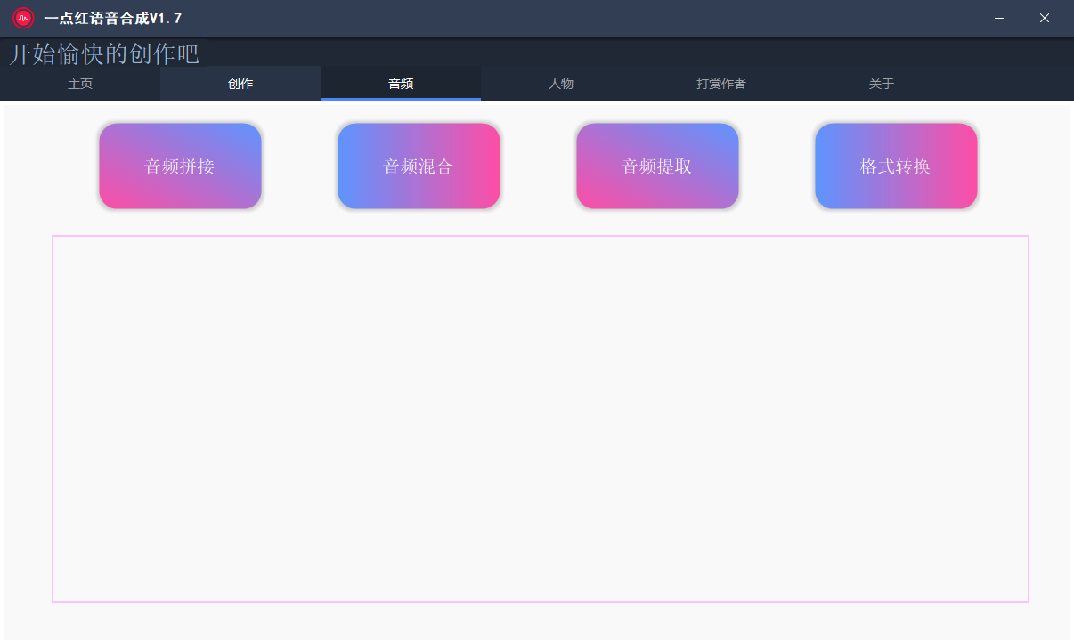Click the 一点红语音合成V1.7 title text

(x=113, y=18)
